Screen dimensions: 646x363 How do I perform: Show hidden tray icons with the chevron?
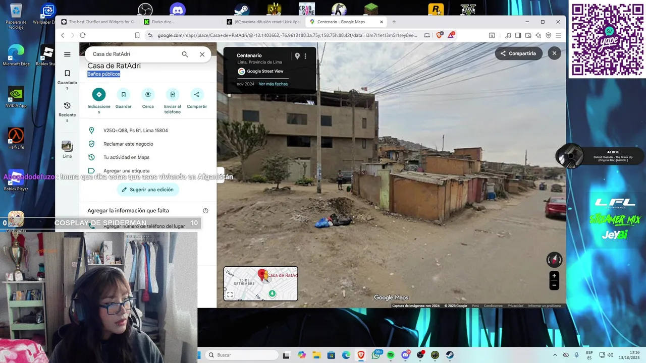tap(555, 355)
